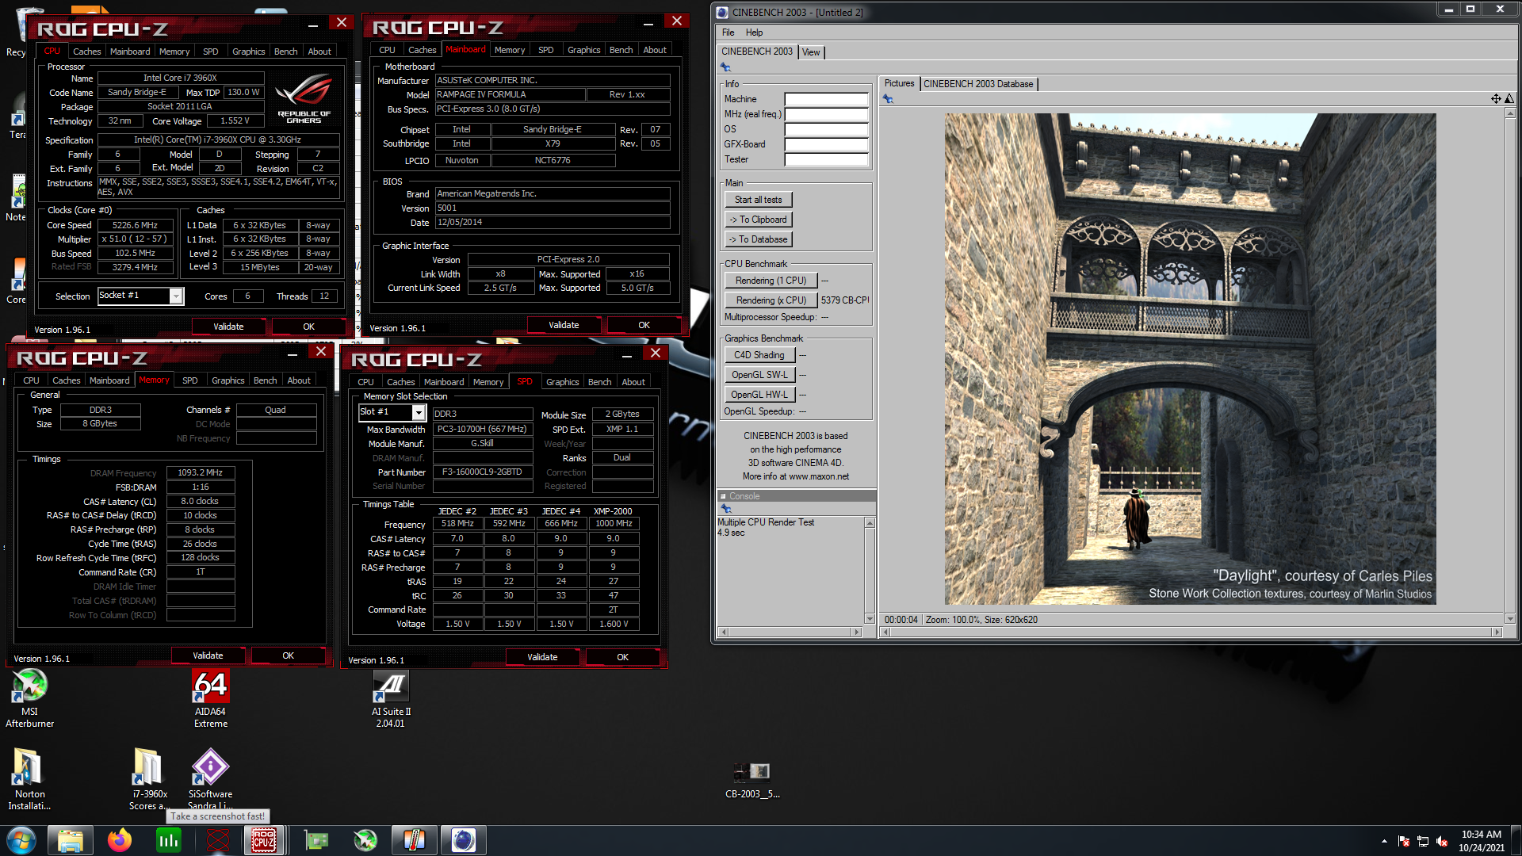Open About tab in the CPU-Z SPD window
The height and width of the screenshot is (856, 1522).
point(633,383)
